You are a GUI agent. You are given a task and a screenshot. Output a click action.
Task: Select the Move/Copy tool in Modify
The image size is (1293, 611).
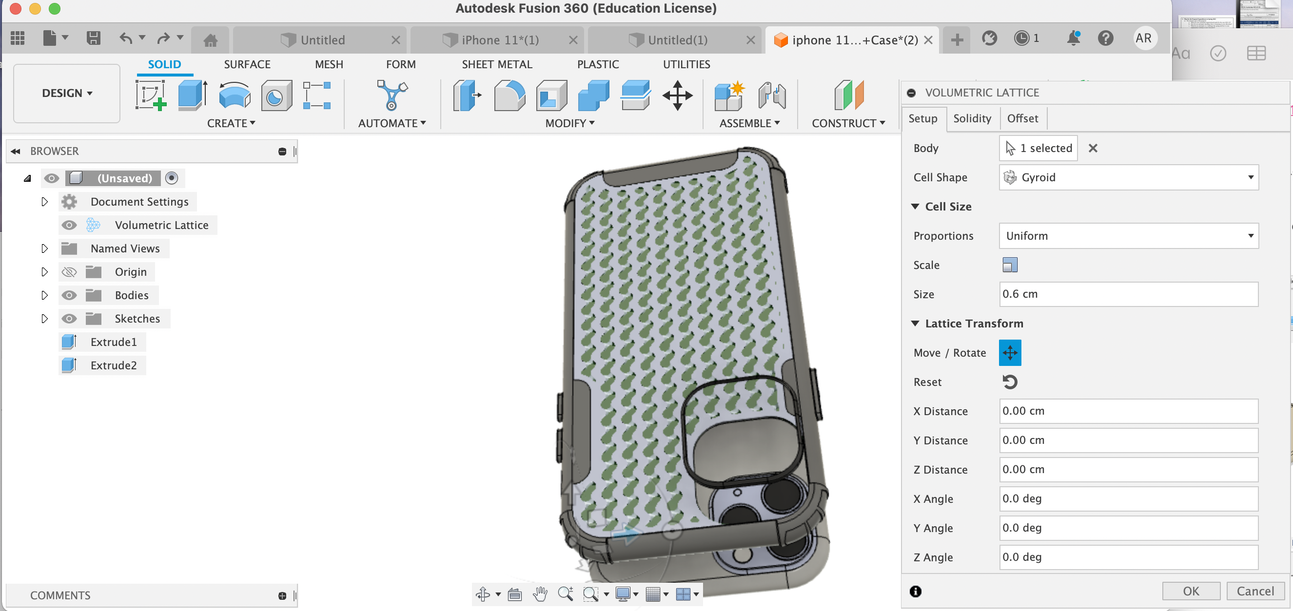[678, 95]
